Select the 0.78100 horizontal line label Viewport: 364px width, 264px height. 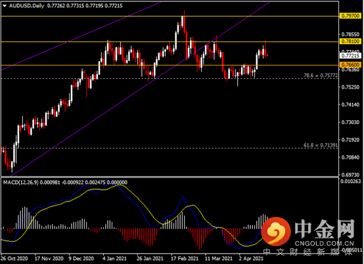(x=350, y=41)
